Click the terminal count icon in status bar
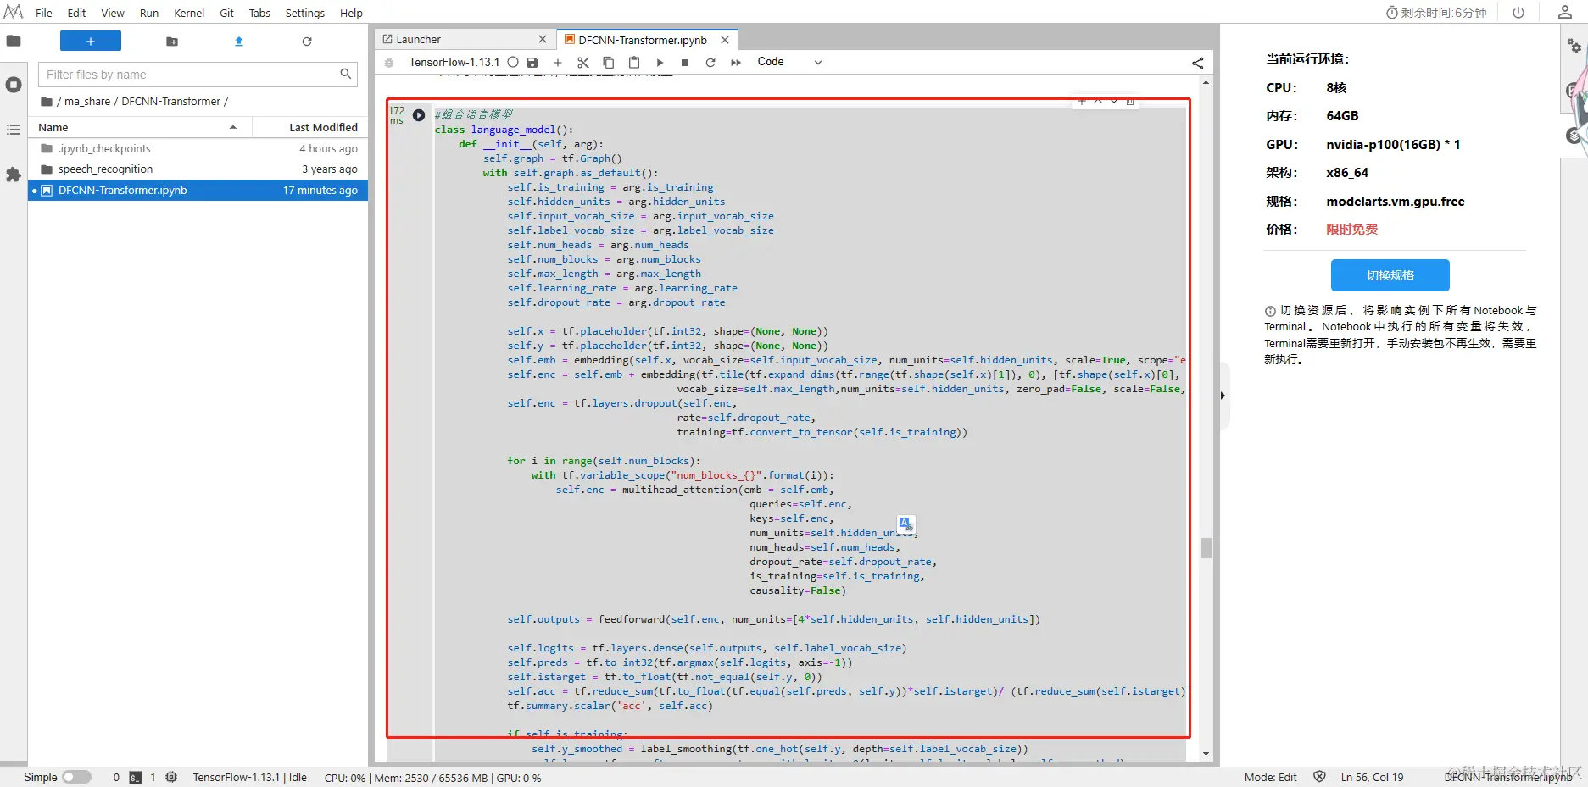The width and height of the screenshot is (1588, 787). coord(136,777)
